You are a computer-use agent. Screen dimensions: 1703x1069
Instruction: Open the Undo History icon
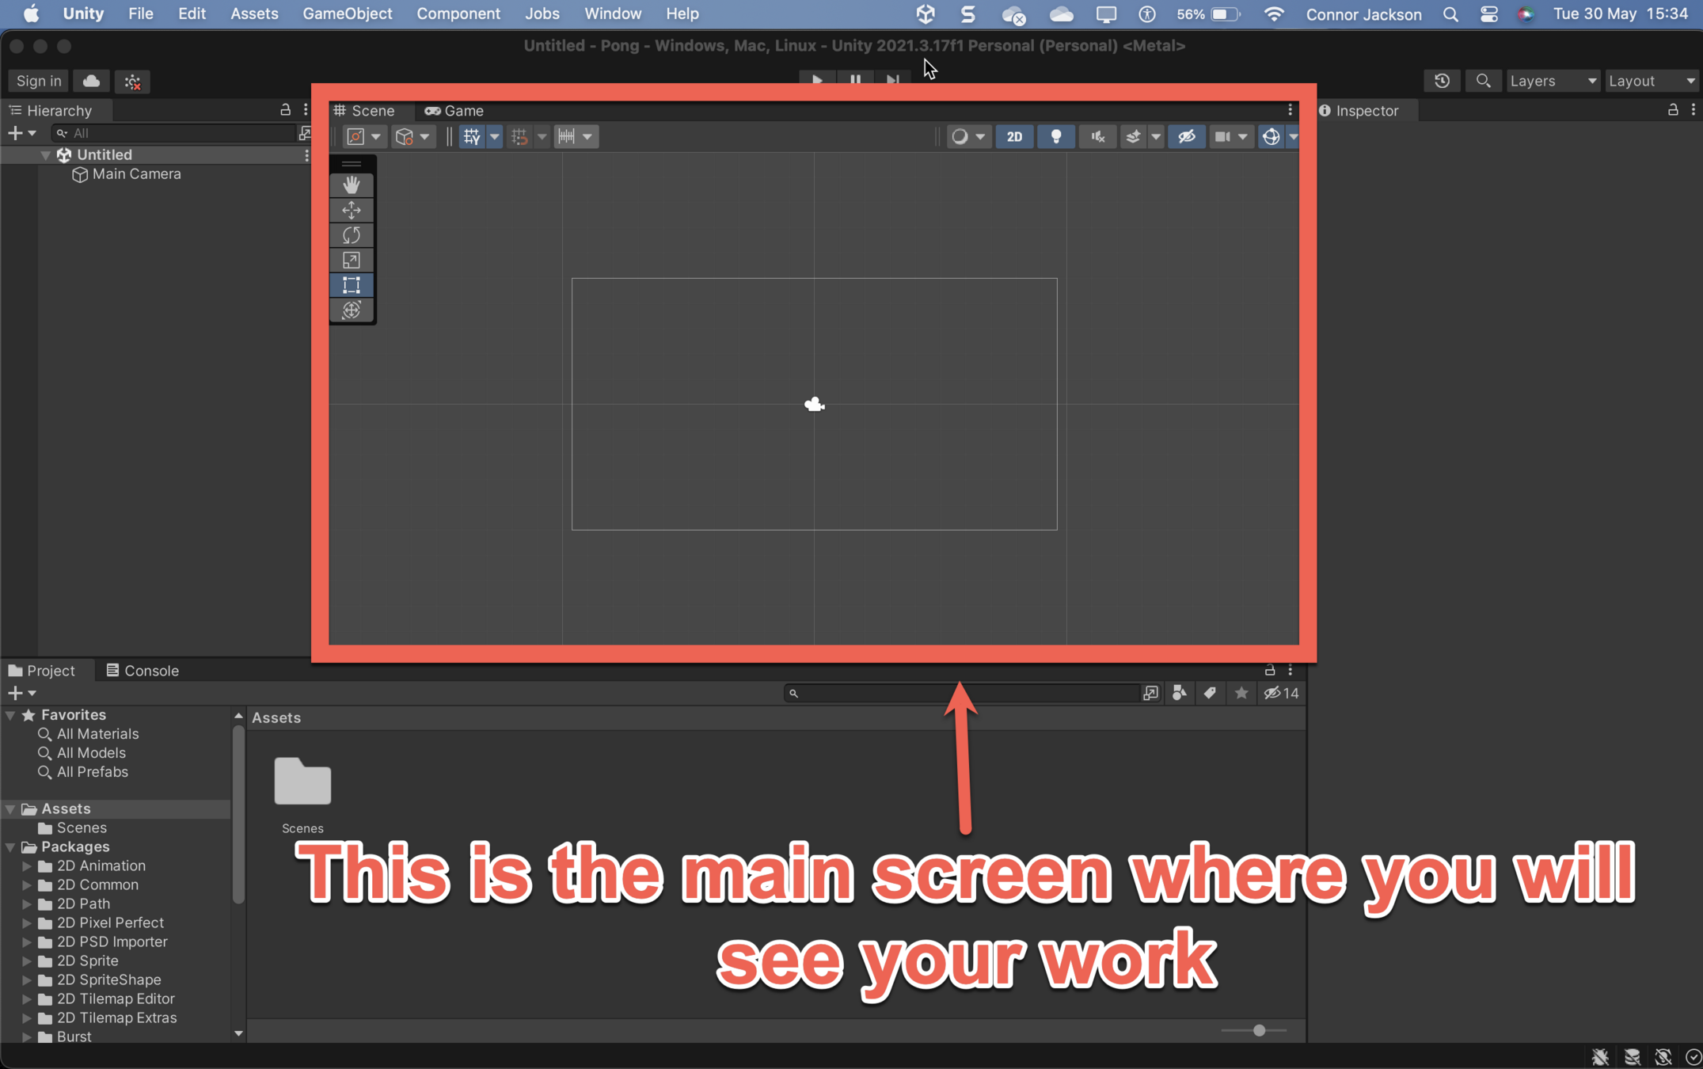[1442, 81]
